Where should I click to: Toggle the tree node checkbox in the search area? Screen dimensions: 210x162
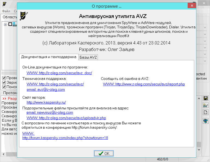[x=10, y=24]
